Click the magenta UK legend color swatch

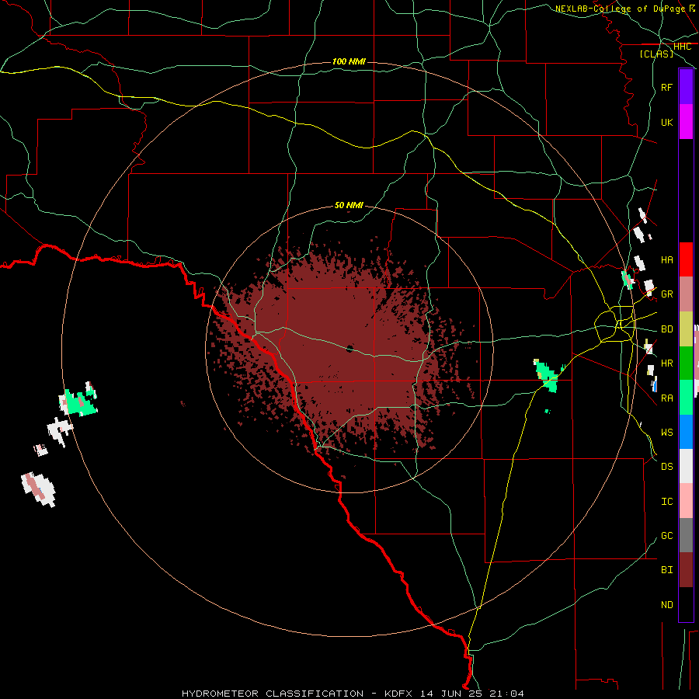686,122
